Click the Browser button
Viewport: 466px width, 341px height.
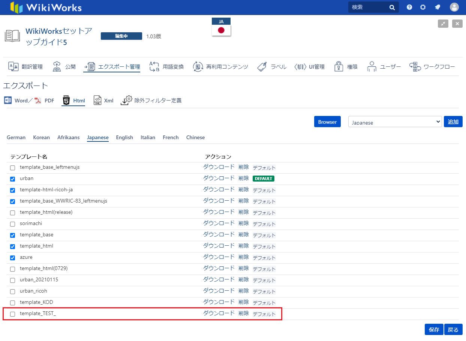[x=327, y=122]
